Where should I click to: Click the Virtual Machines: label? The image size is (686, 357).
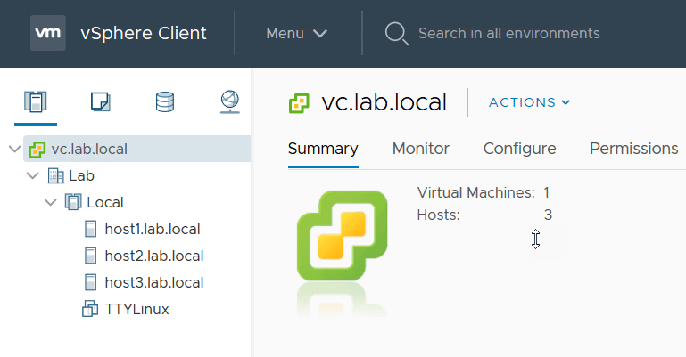(476, 192)
